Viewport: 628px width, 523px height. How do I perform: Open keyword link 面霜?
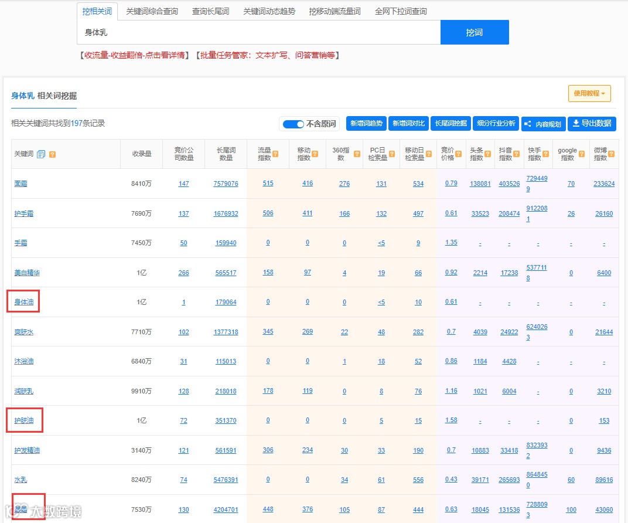coord(21,184)
